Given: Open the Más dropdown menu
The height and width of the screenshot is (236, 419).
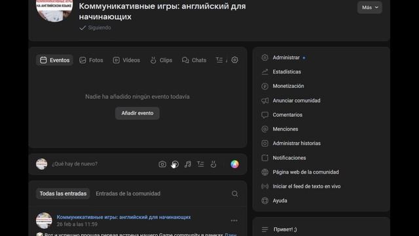Looking at the screenshot, I should pyautogui.click(x=369, y=7).
